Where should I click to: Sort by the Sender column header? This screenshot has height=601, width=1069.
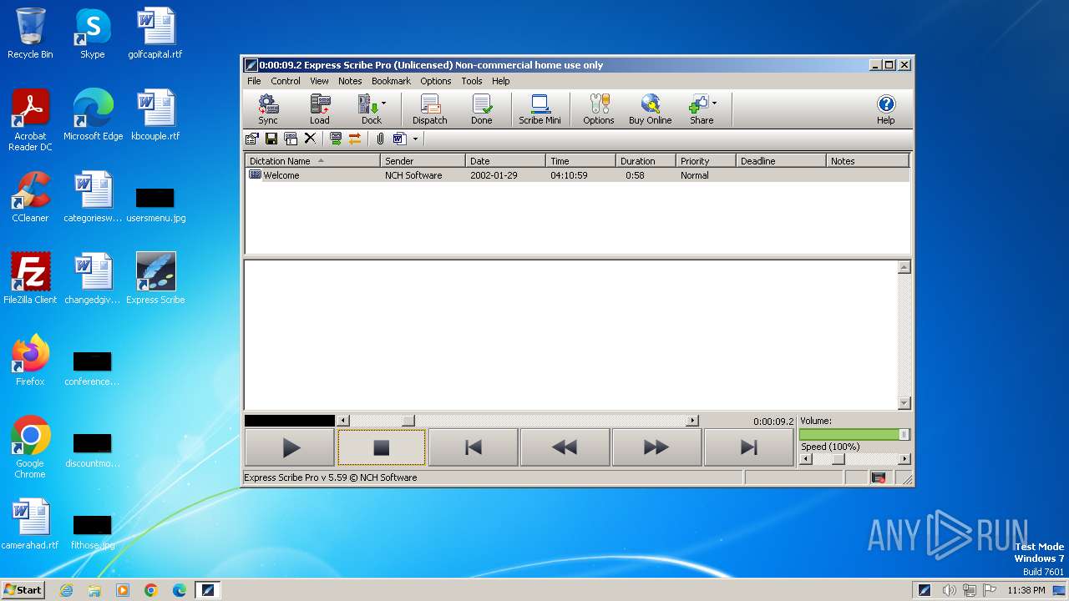pos(423,161)
